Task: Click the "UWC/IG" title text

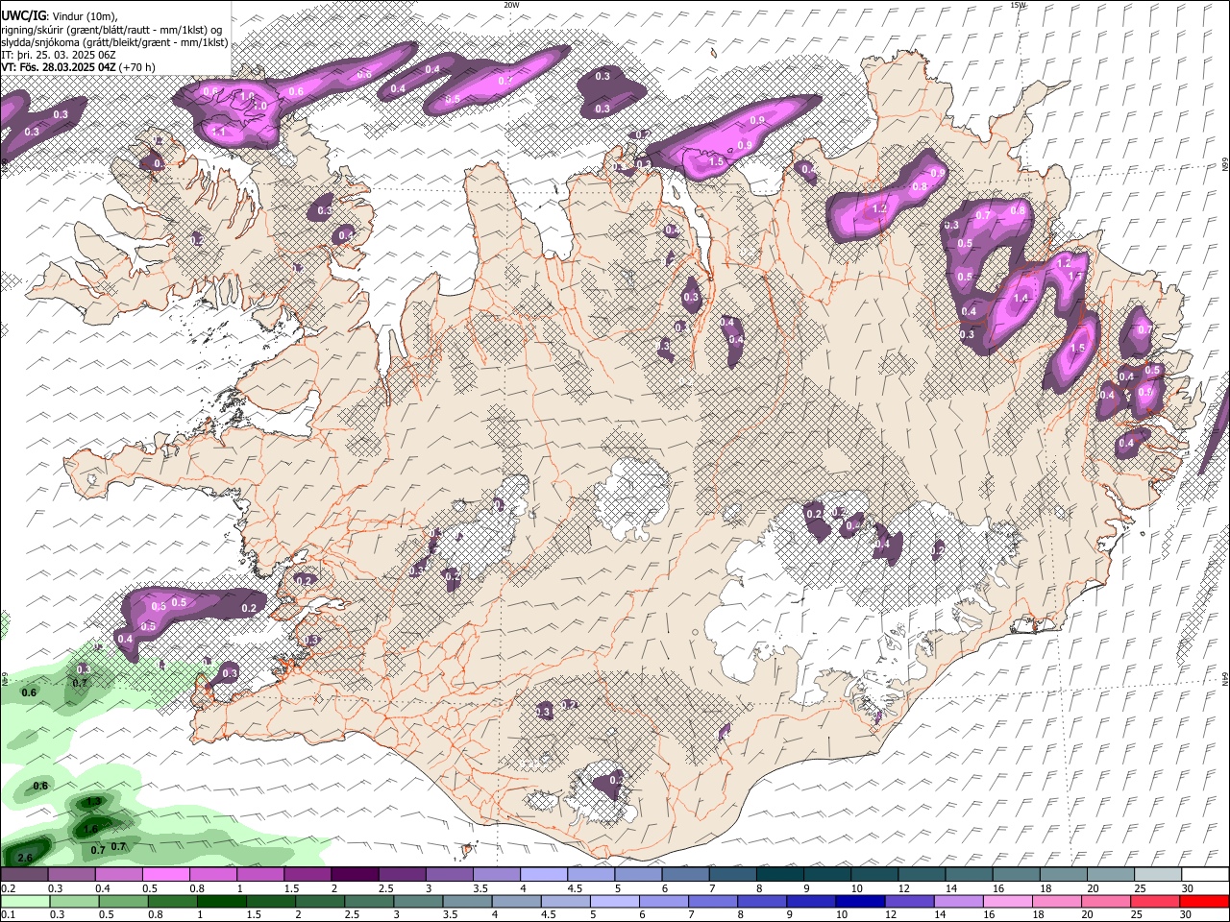Action: [22, 16]
